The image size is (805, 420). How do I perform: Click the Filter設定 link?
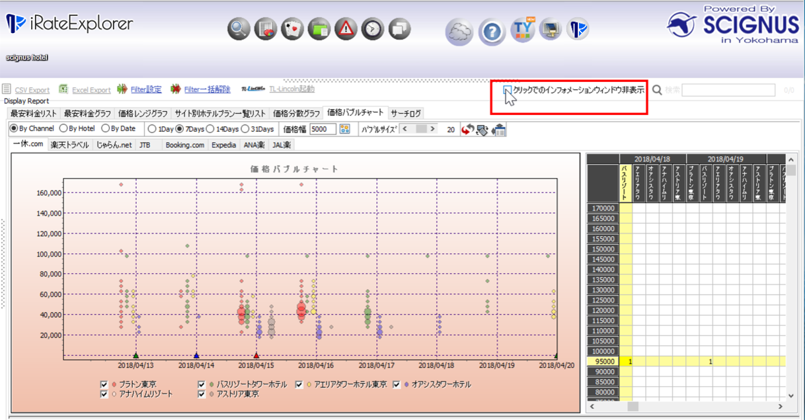(145, 89)
